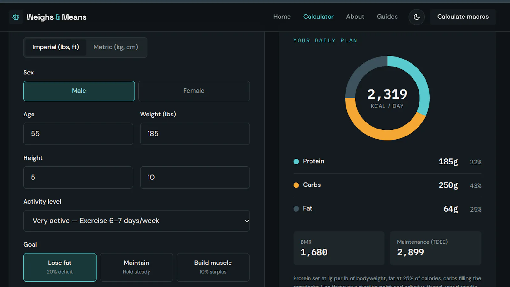
Task: Click the Weight (lbs) input field
Action: point(195,134)
